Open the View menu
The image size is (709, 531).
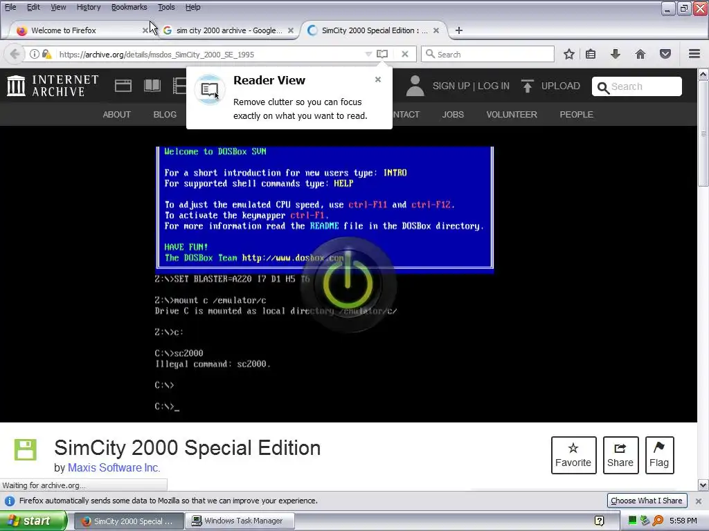click(x=58, y=7)
